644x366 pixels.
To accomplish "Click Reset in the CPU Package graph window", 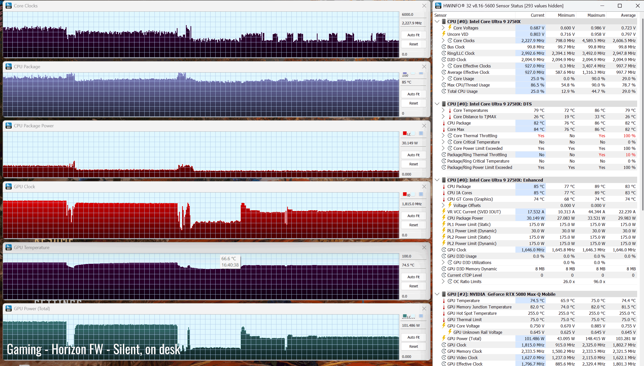I will (x=413, y=103).
